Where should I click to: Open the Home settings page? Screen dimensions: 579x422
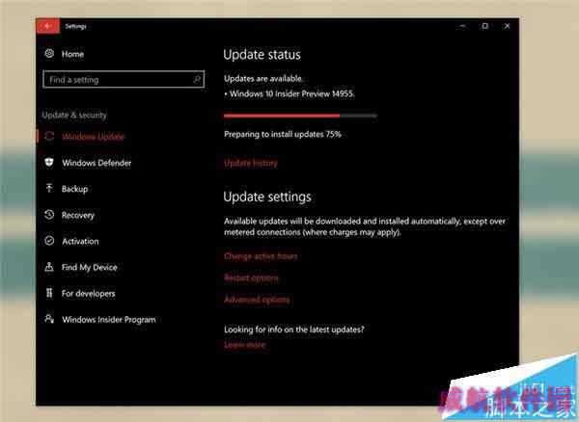(x=72, y=54)
